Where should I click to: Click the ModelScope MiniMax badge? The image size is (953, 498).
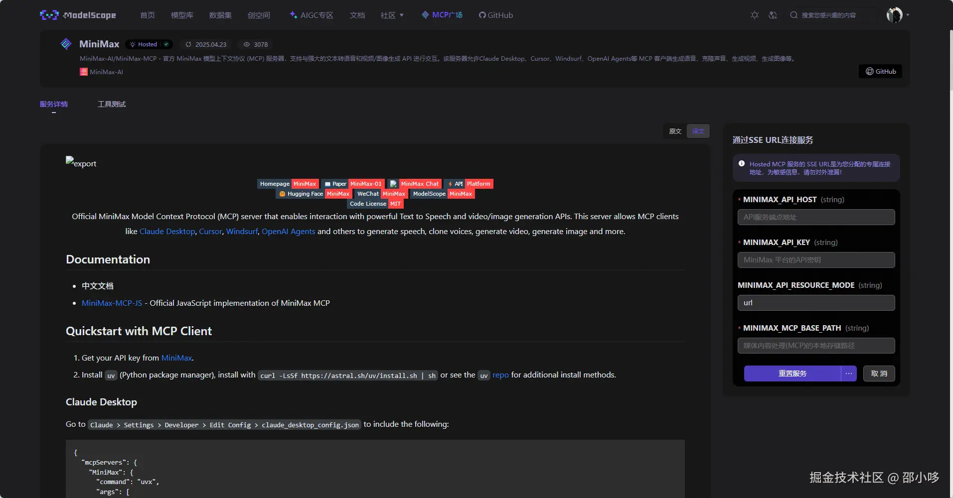coord(443,194)
